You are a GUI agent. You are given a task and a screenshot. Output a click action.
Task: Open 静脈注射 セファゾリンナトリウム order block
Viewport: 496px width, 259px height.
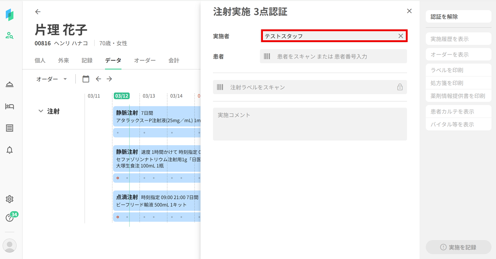click(x=157, y=159)
